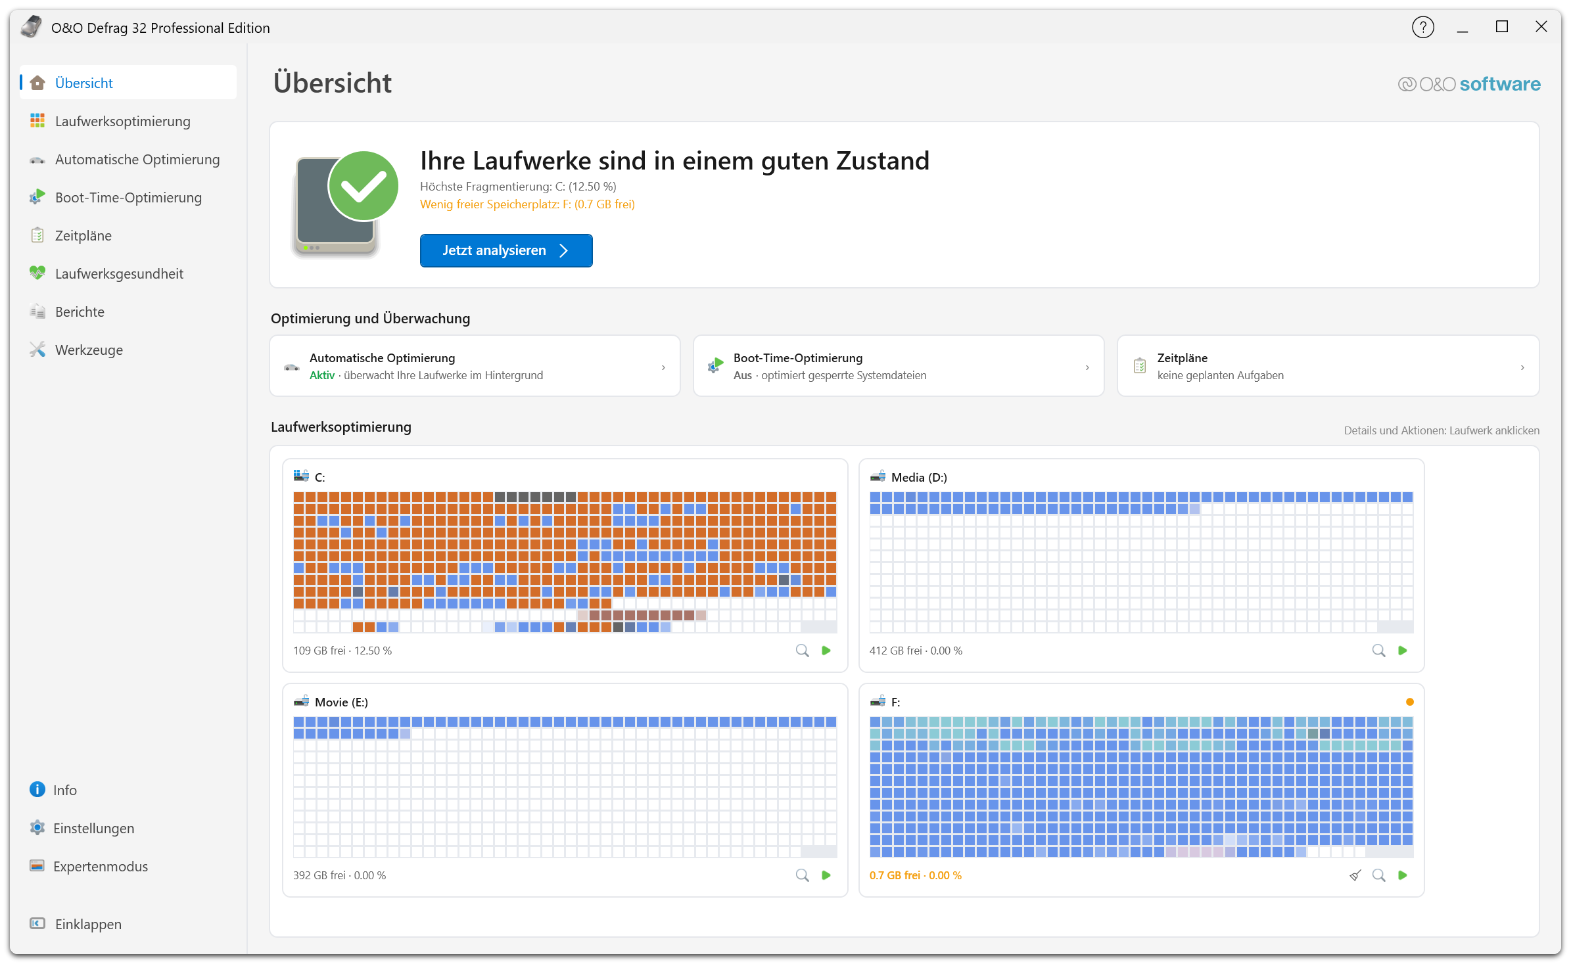1571x964 pixels.
Task: Go to Laufwerksoptimierung in the sidebar
Action: [x=128, y=121]
